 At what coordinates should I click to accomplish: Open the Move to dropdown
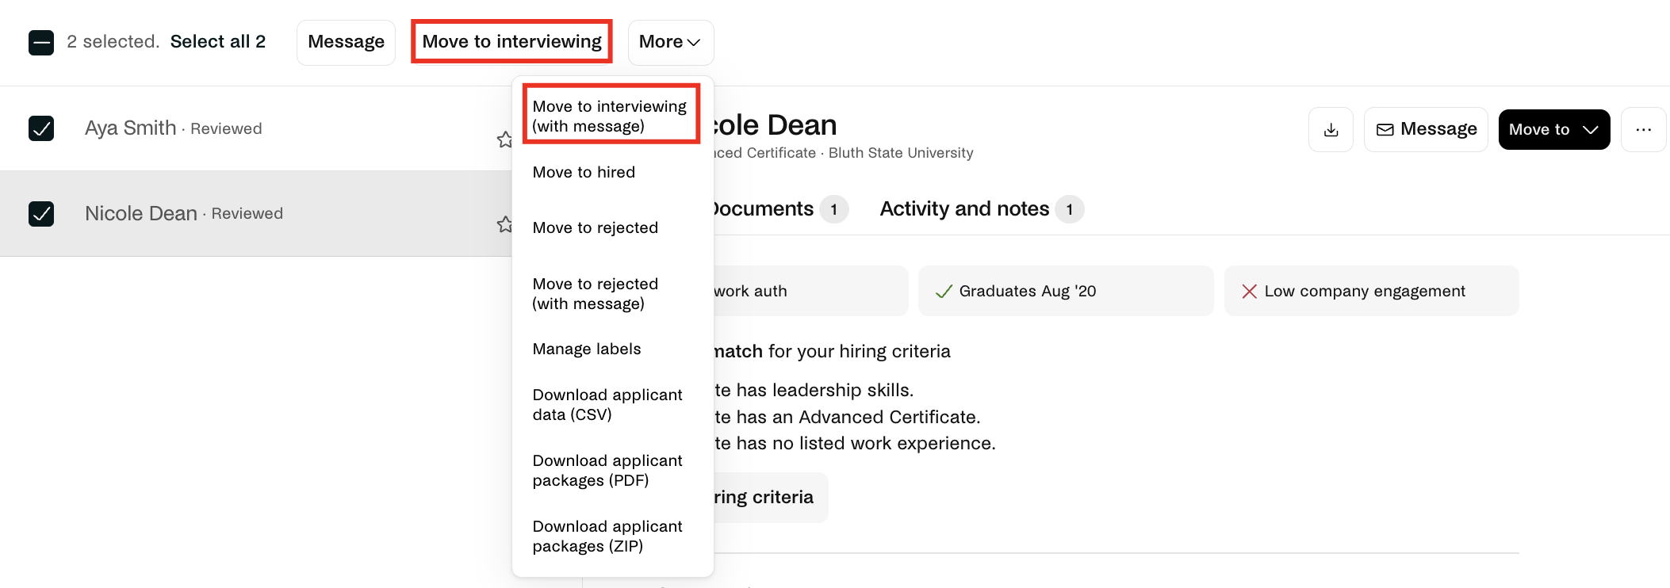[1553, 129]
